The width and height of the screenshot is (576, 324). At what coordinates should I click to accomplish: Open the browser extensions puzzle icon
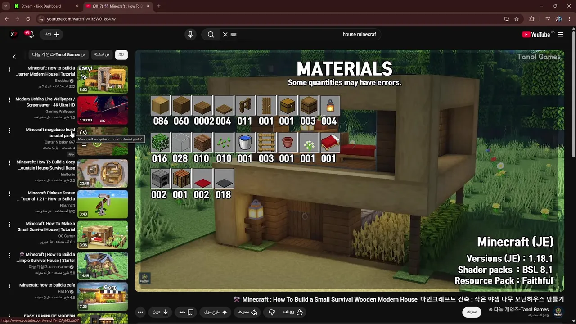click(532, 19)
